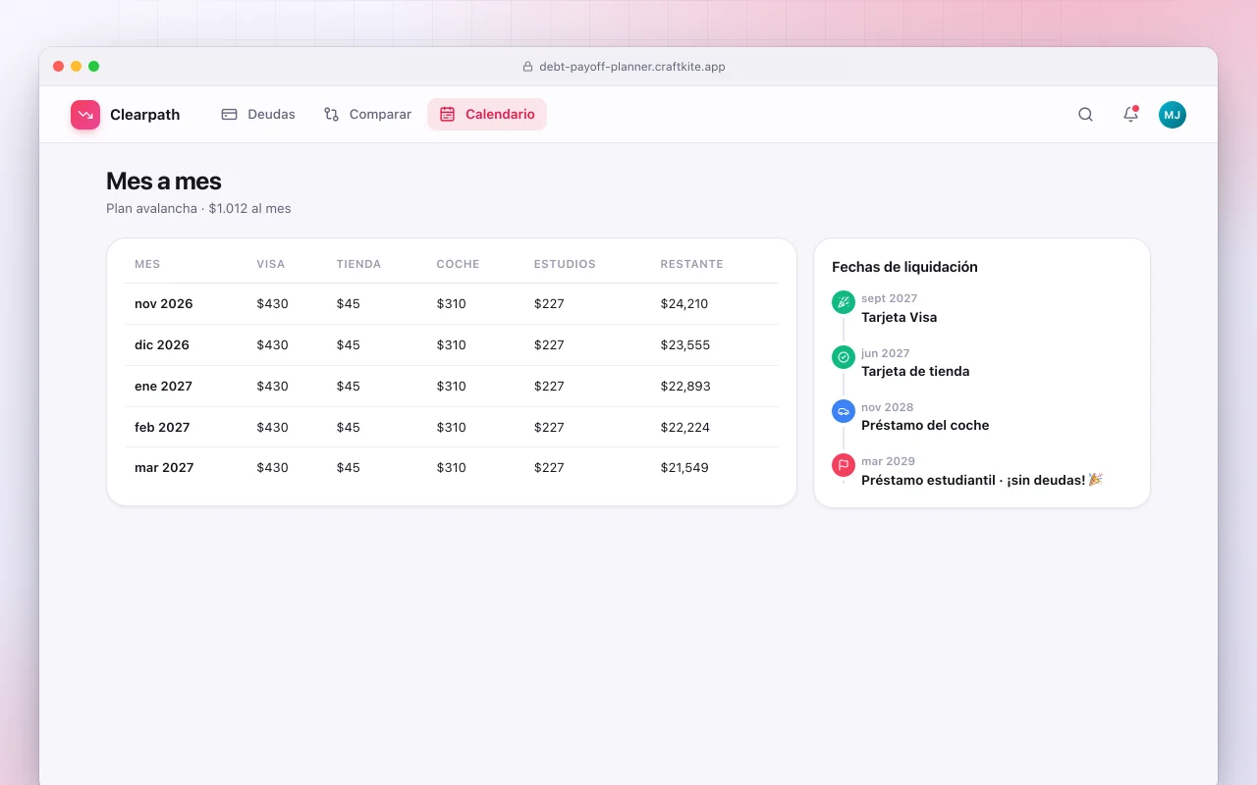Click the MES column header
Image resolution: width=1257 pixels, height=785 pixels.
coord(147,264)
